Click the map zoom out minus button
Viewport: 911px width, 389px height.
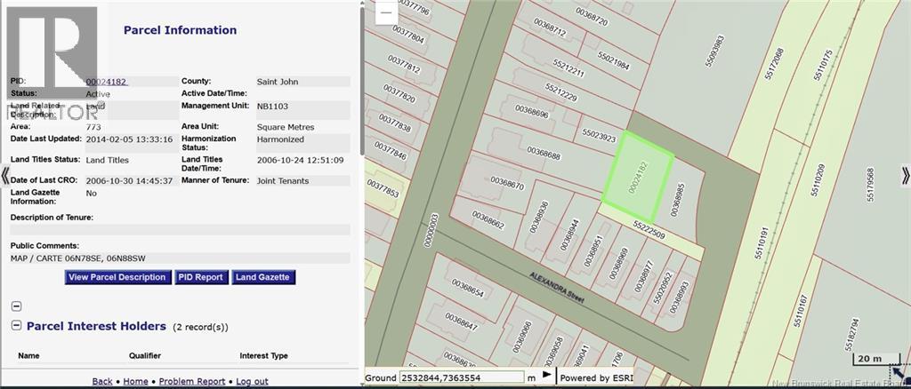pyautogui.click(x=386, y=12)
